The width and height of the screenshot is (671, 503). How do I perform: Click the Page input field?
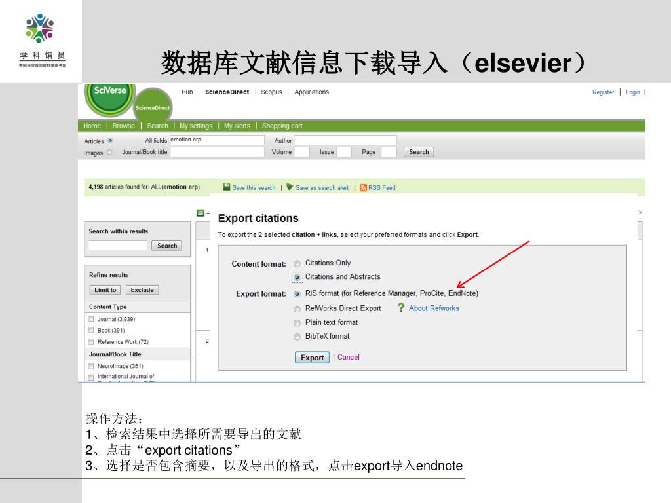pos(389,152)
